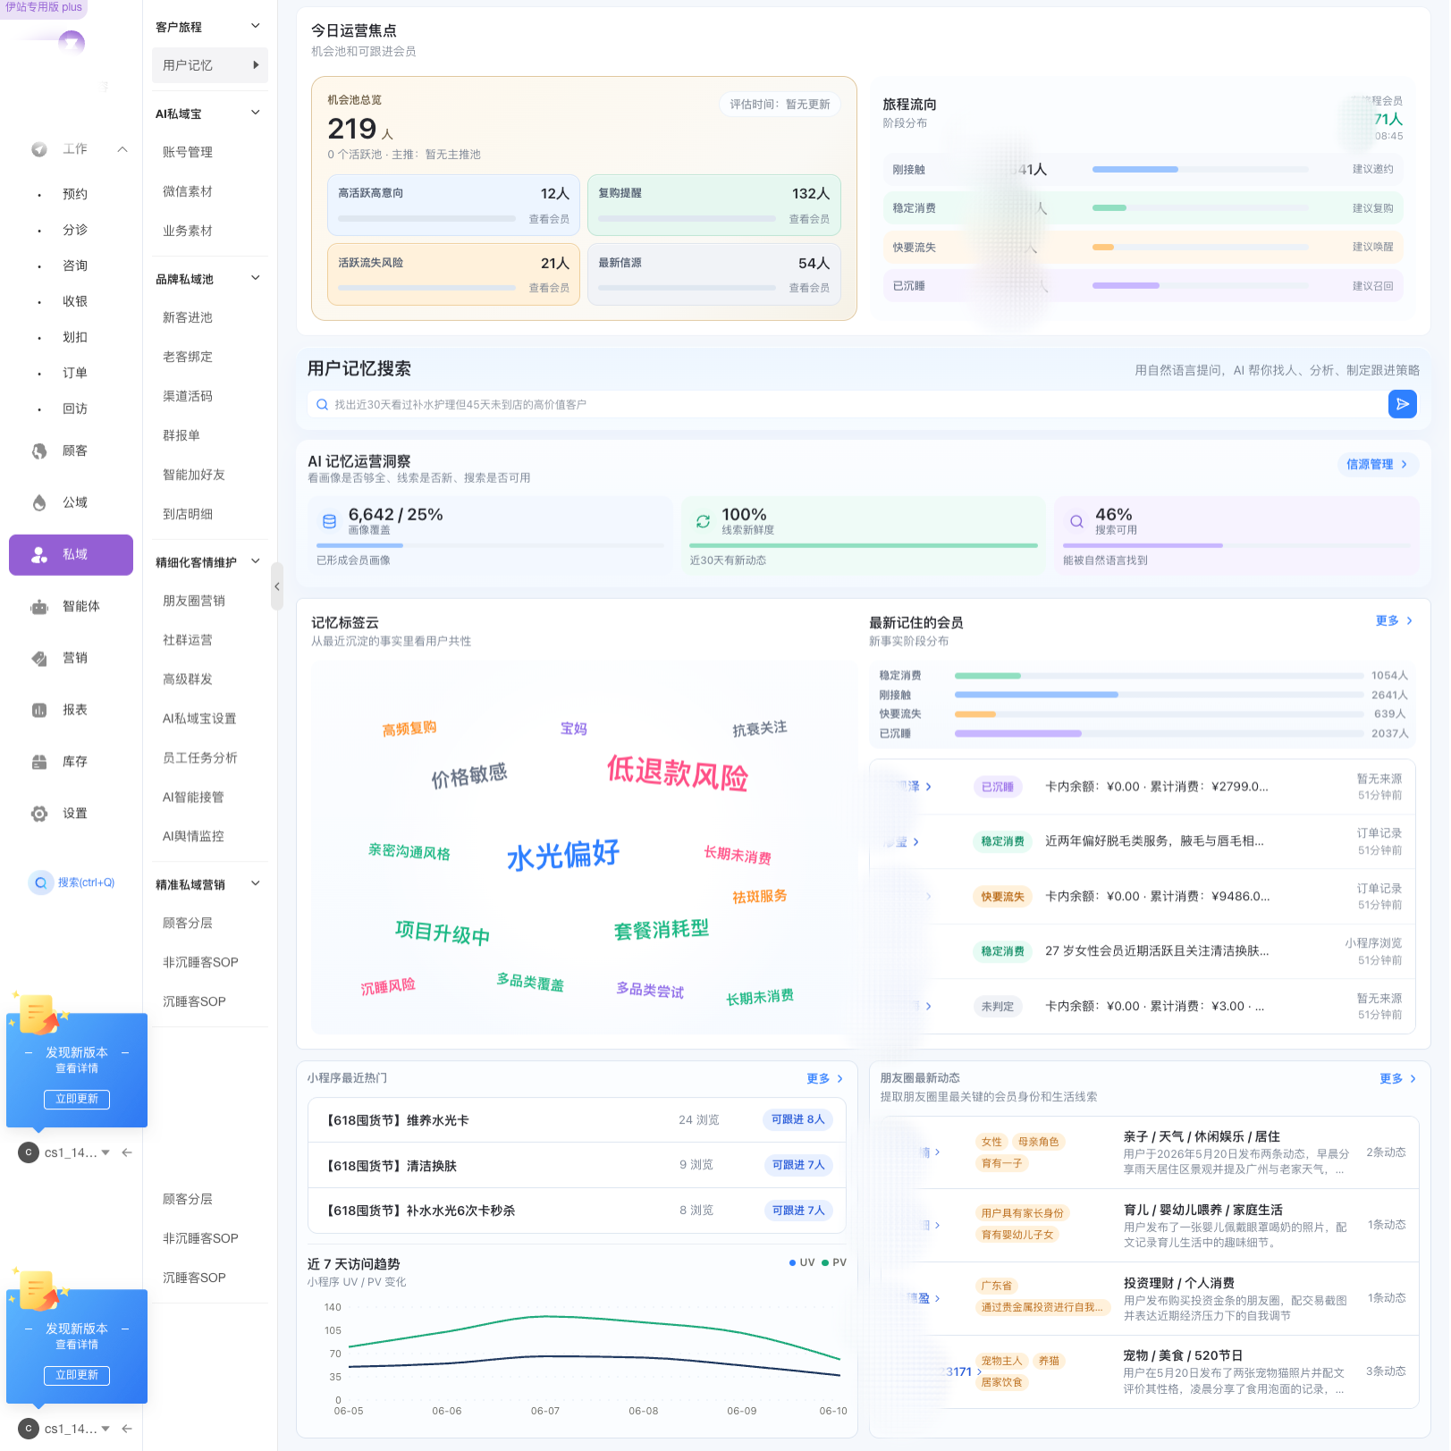
Task: Click the 搜索(ctrl+Q) magnifier icon
Action: tap(41, 883)
